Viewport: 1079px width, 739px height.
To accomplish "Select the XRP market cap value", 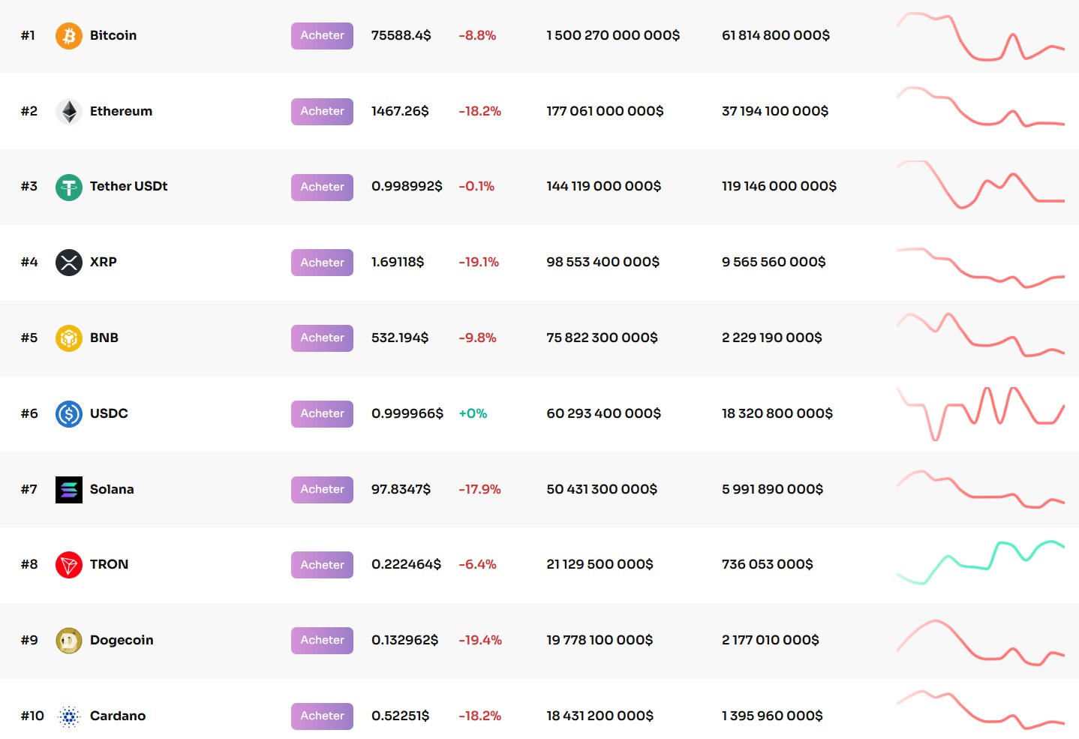I will coord(603,262).
